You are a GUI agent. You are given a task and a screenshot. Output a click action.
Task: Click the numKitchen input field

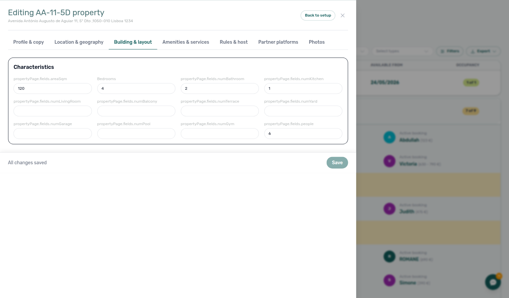coord(303,88)
